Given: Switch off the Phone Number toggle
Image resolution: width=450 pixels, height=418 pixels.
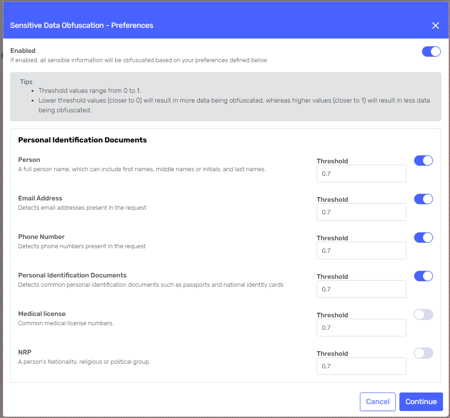Looking at the screenshot, I should pyautogui.click(x=423, y=238).
